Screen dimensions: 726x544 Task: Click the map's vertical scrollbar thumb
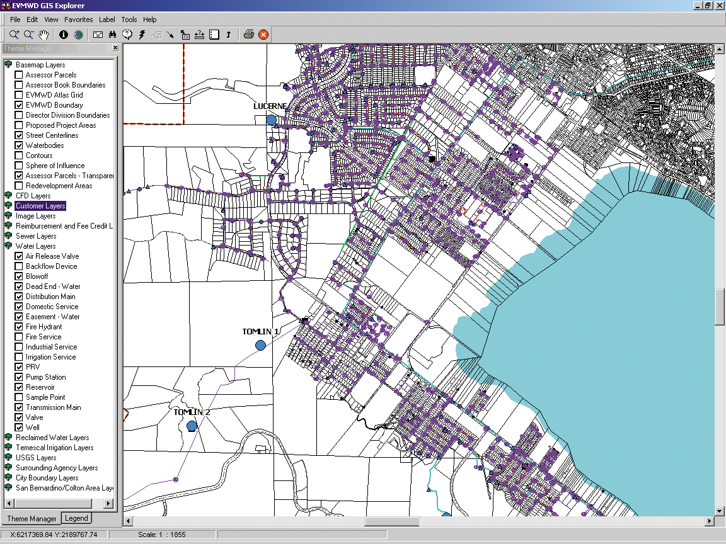click(720, 307)
